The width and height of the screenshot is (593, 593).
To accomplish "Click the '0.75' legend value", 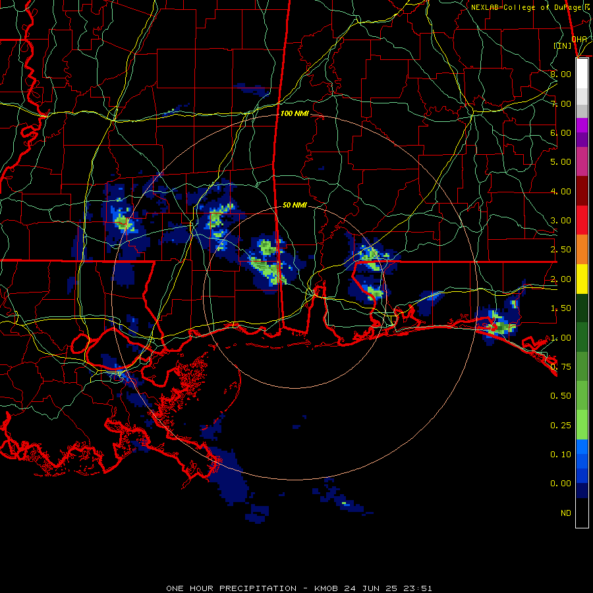I will [561, 367].
